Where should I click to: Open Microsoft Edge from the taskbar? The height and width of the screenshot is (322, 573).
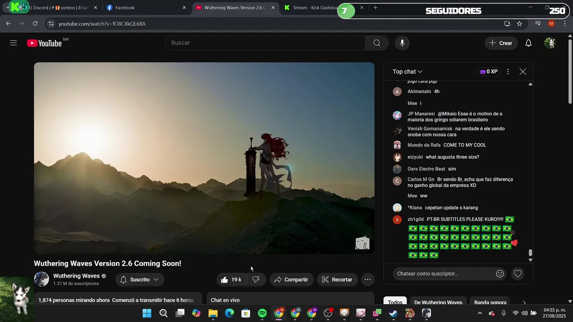pos(229,313)
